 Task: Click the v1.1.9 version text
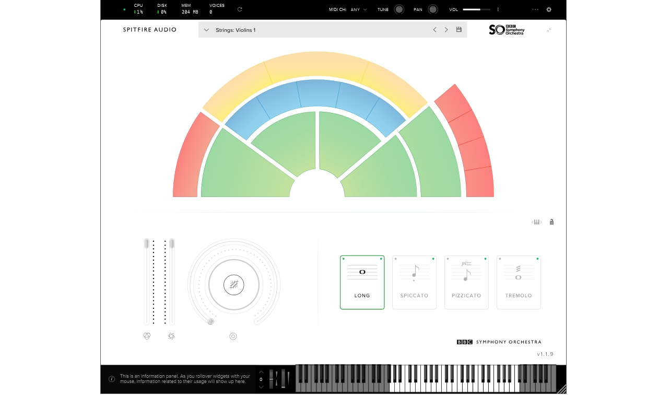point(545,354)
